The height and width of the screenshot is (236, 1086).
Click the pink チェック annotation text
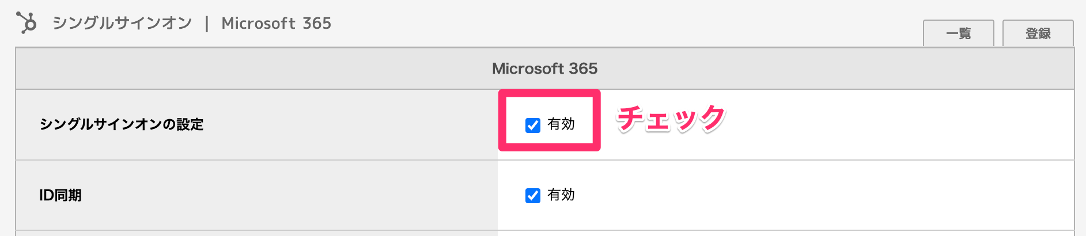click(x=671, y=119)
